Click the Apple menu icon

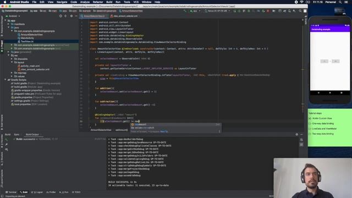tap(5, 2)
